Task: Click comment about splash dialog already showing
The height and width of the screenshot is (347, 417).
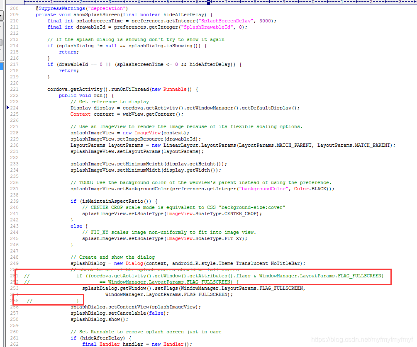Action: point(136,39)
